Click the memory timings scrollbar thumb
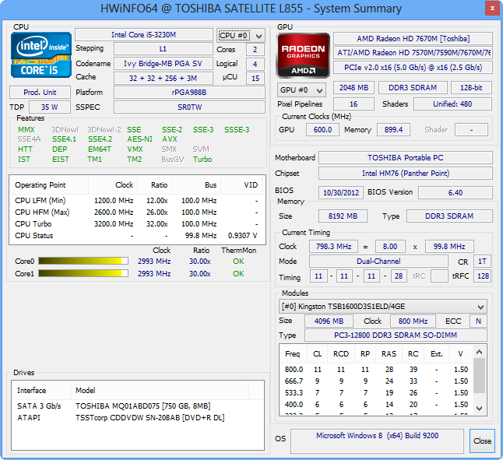This screenshot has width=503, height=460. coord(480,375)
